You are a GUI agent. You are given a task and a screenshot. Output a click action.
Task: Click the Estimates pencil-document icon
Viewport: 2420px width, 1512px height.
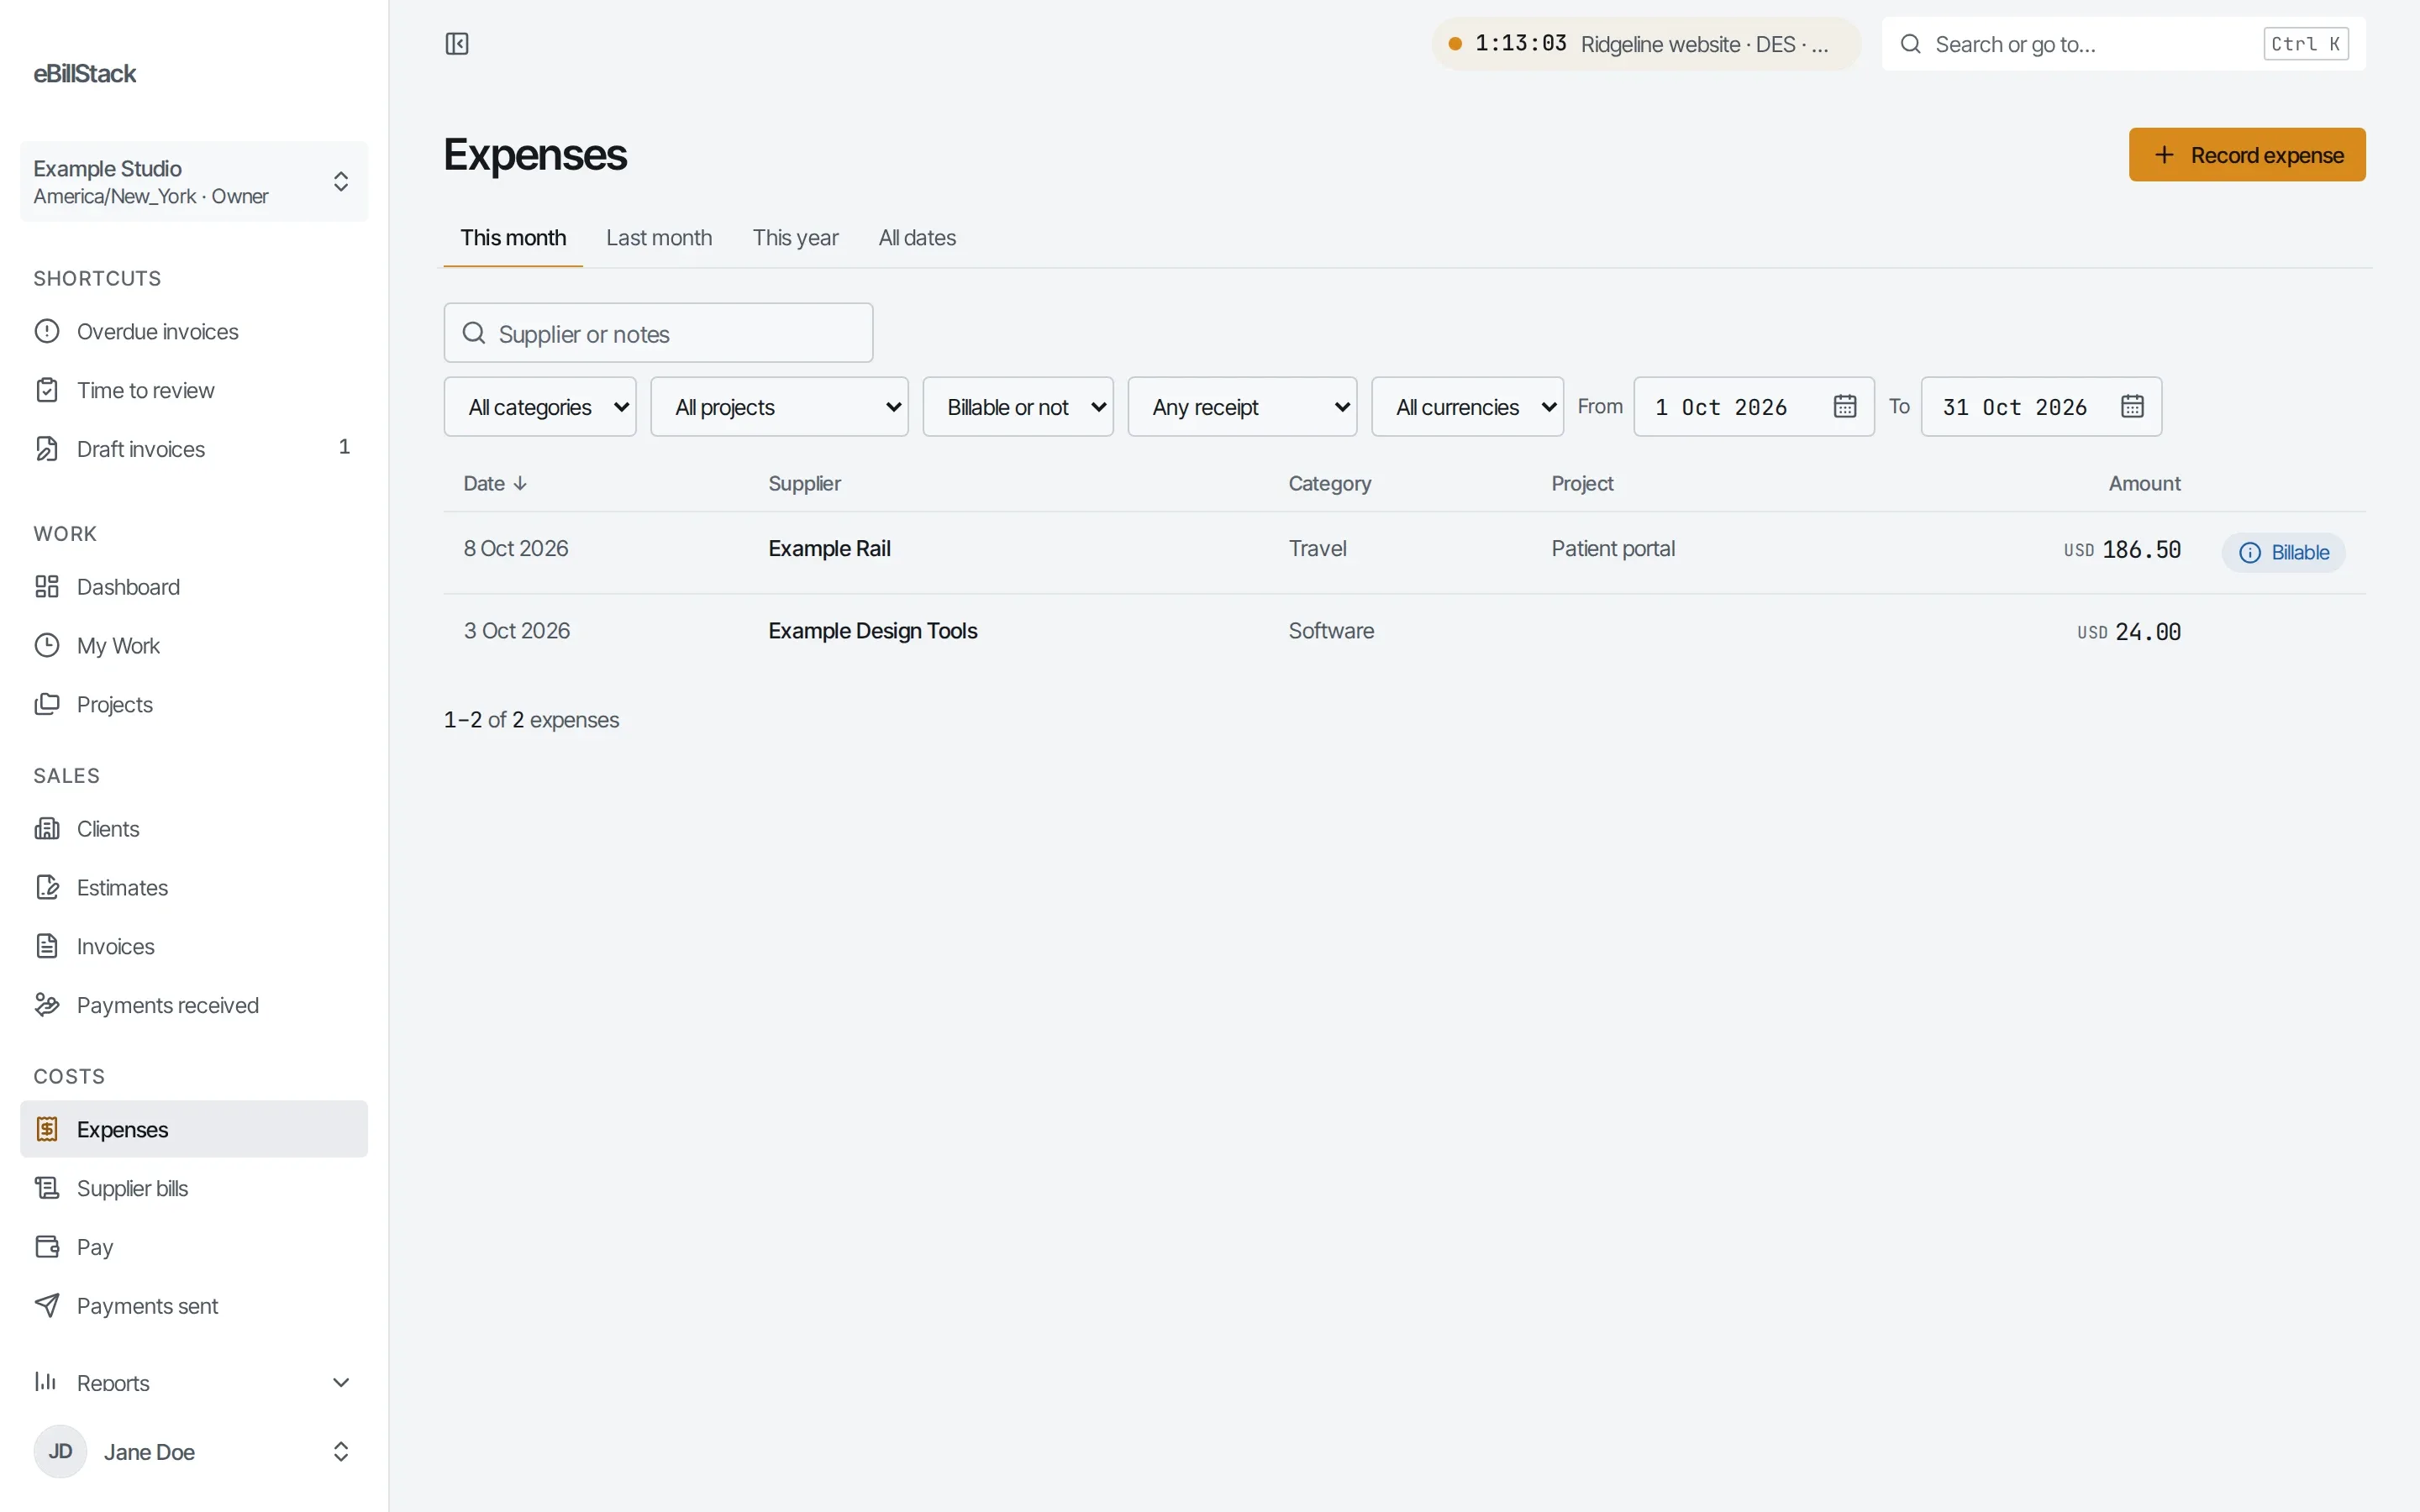[47, 888]
